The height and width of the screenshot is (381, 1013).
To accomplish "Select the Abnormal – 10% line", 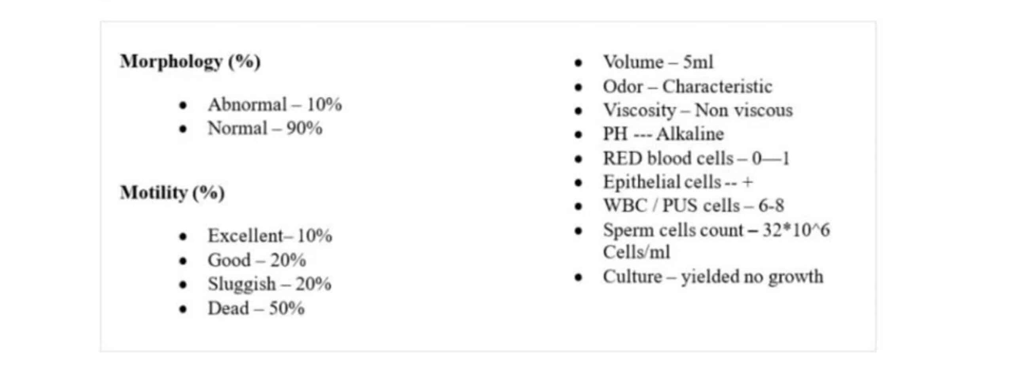I will tap(275, 105).
